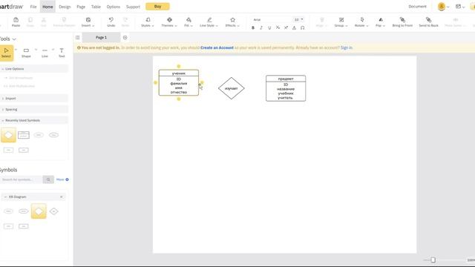Close the ER Diagram symbol library
This screenshot has width=475, height=267.
[61, 197]
